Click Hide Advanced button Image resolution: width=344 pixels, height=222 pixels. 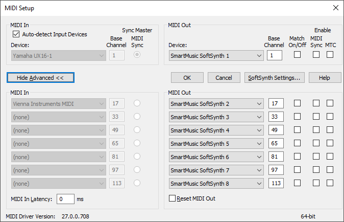pos(40,77)
